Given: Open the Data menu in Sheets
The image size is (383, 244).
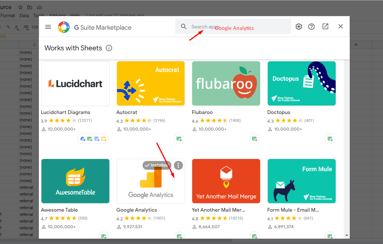Looking at the screenshot, I should 24,15.
